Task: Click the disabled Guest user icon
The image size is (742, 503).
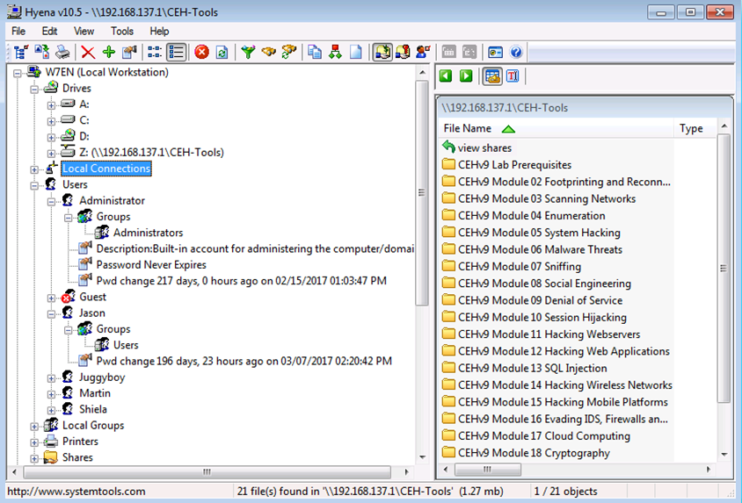Action: (x=69, y=297)
